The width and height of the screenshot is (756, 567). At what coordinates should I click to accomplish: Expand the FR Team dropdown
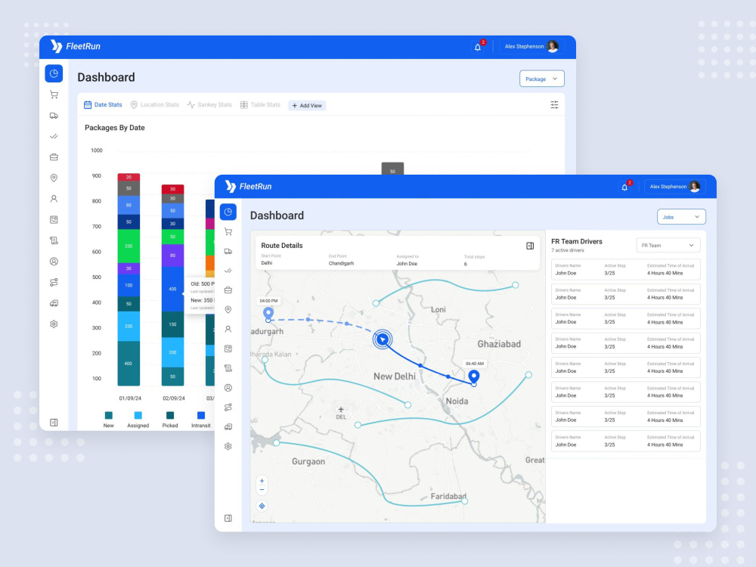(x=668, y=246)
